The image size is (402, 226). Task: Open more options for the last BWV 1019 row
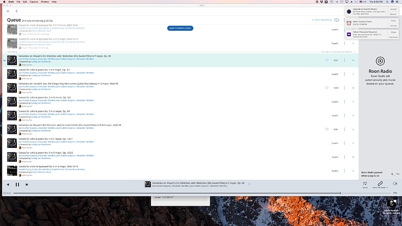pos(344,171)
